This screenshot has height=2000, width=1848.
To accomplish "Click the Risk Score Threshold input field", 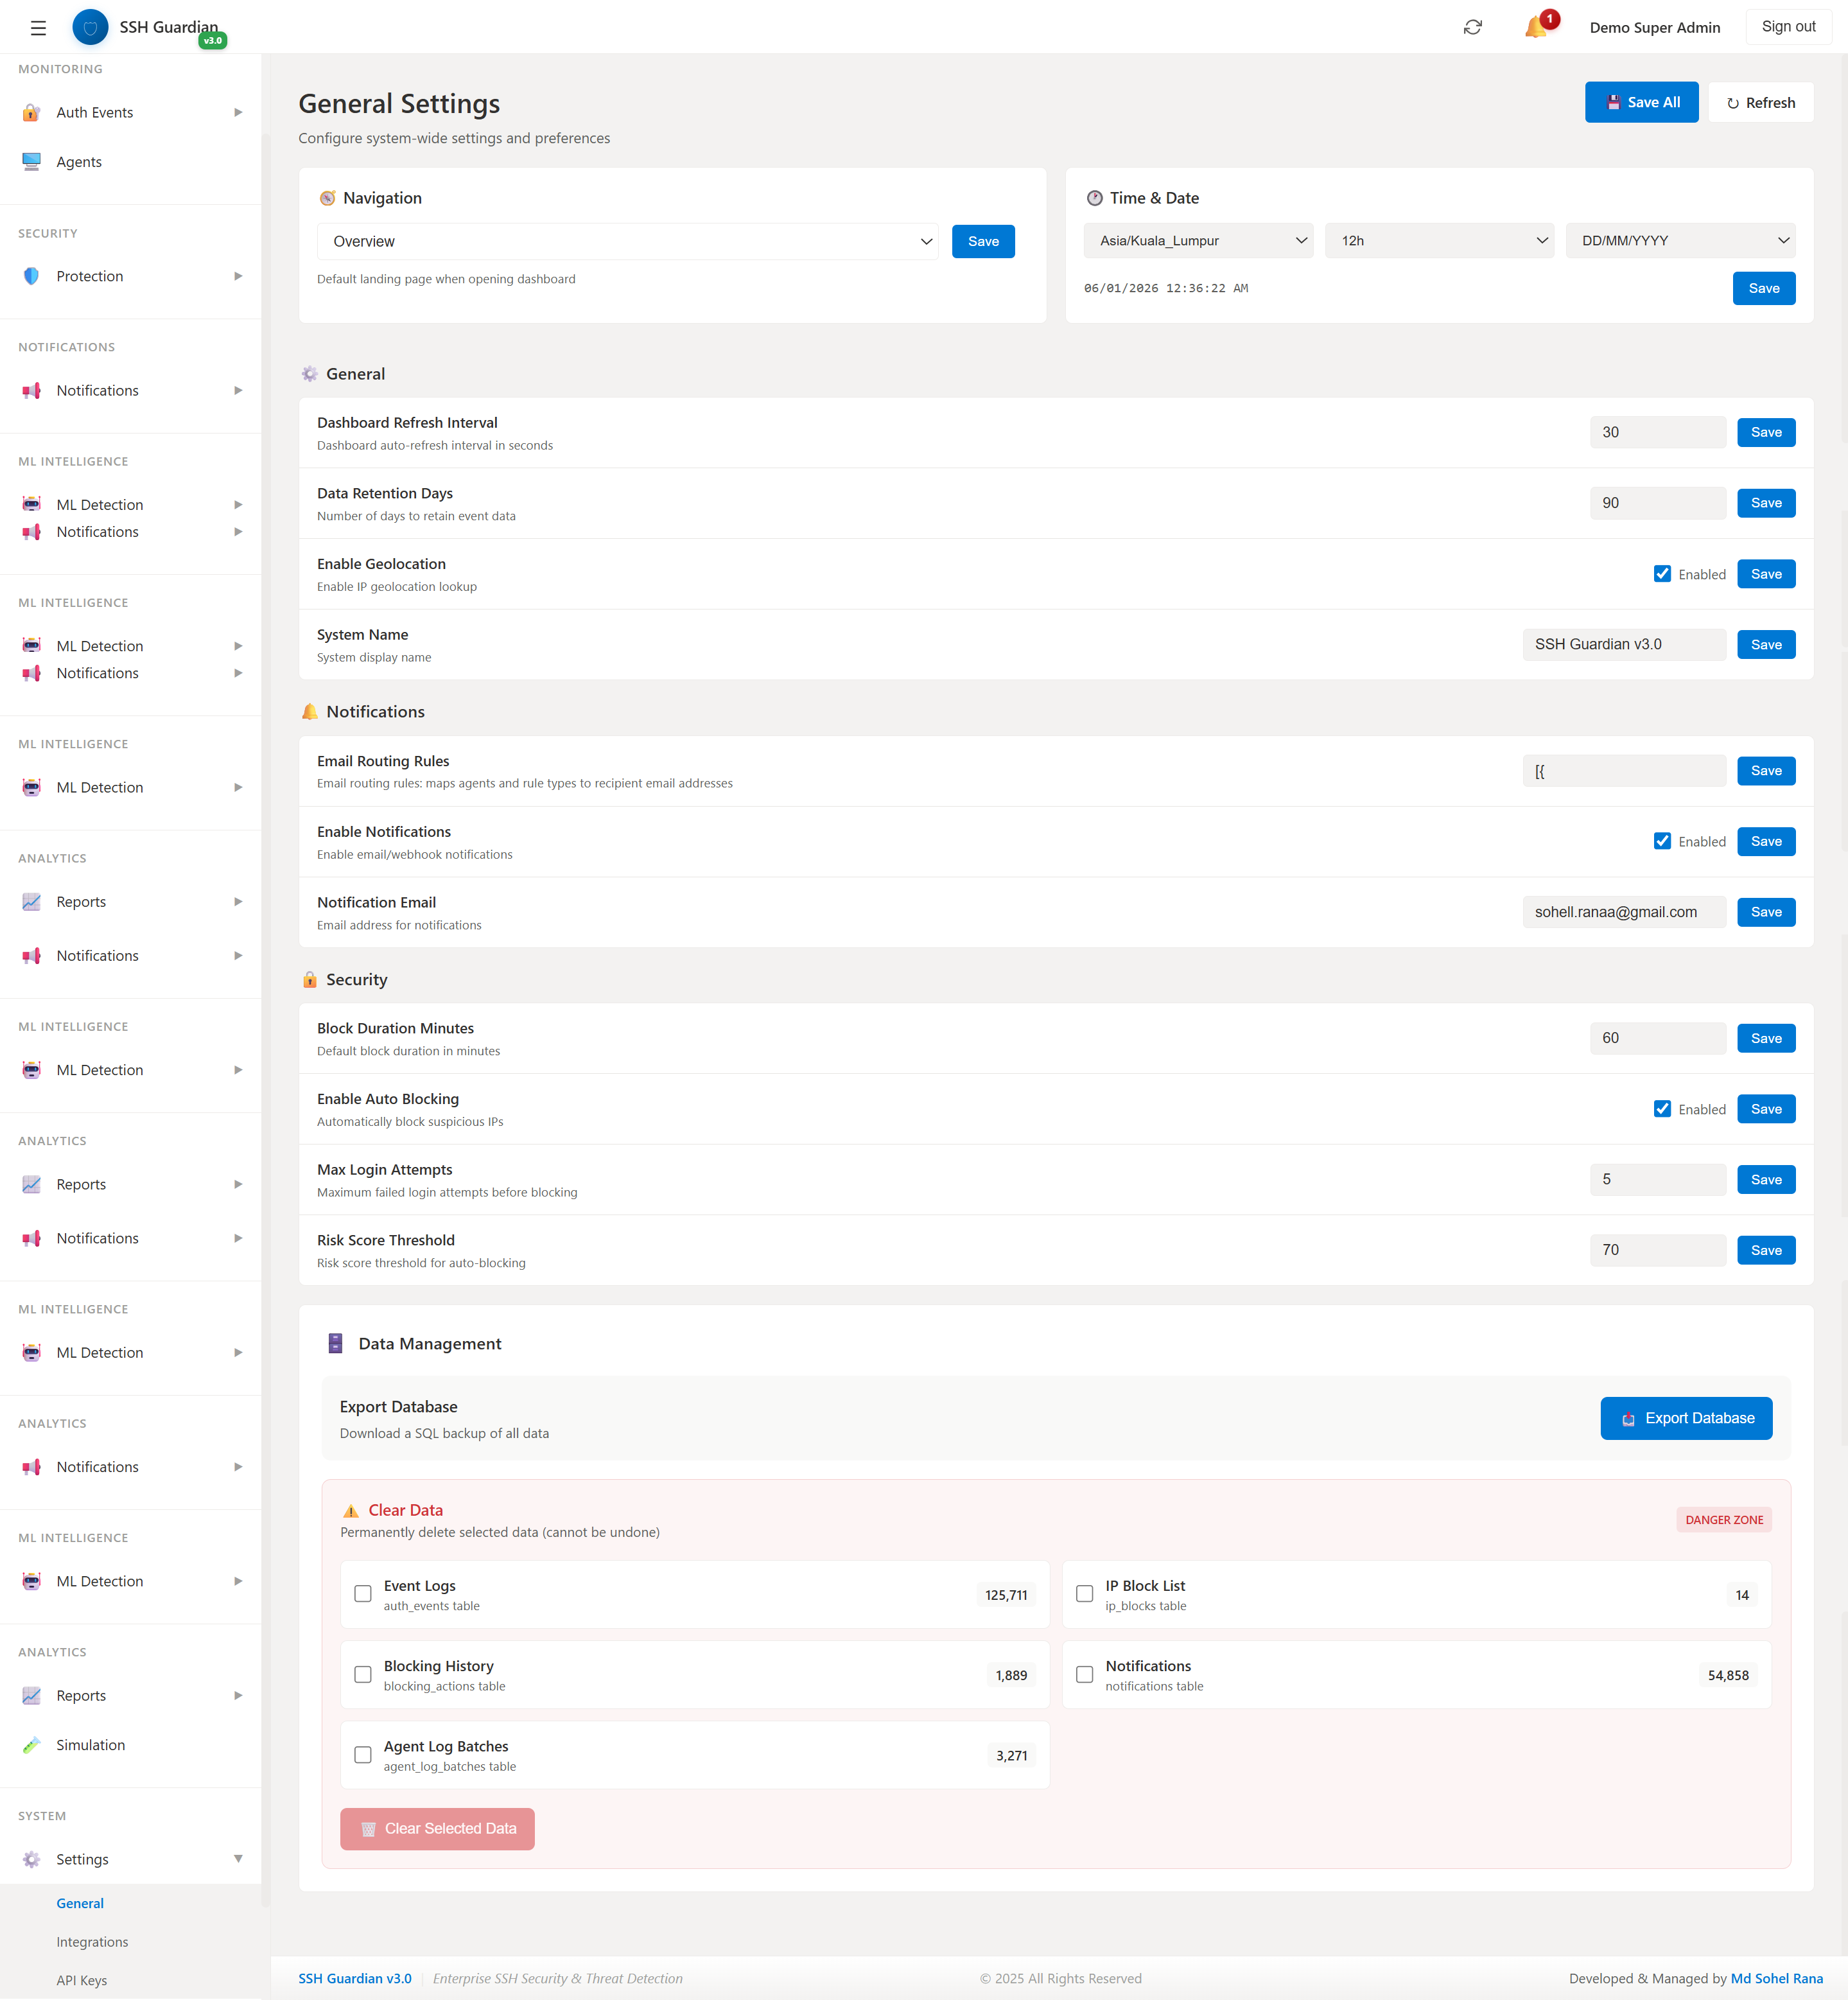I will click(1657, 1249).
